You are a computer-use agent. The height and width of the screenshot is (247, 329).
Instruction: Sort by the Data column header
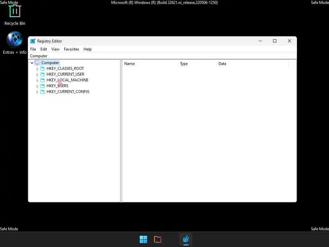(x=253, y=64)
